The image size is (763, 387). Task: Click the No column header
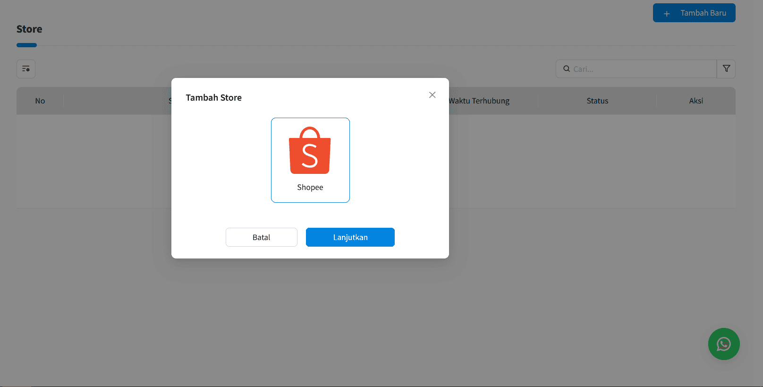click(40, 101)
